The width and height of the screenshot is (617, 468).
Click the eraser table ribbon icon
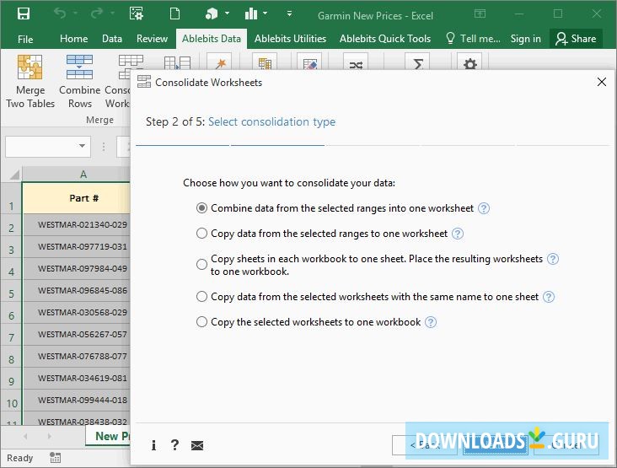point(310,64)
